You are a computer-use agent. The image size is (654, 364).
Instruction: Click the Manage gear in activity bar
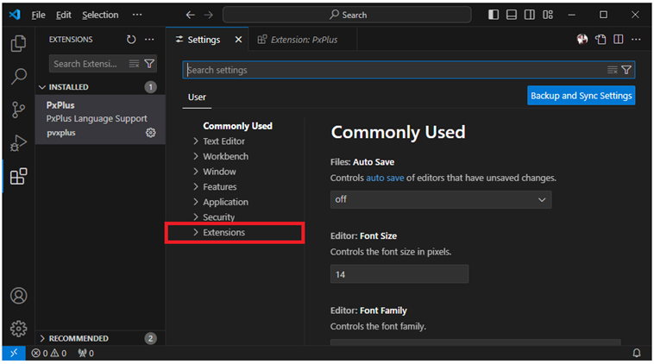18,329
